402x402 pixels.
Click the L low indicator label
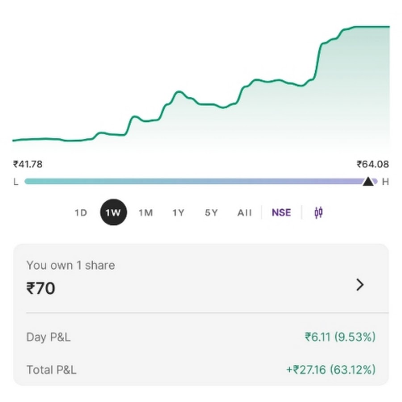click(16, 182)
